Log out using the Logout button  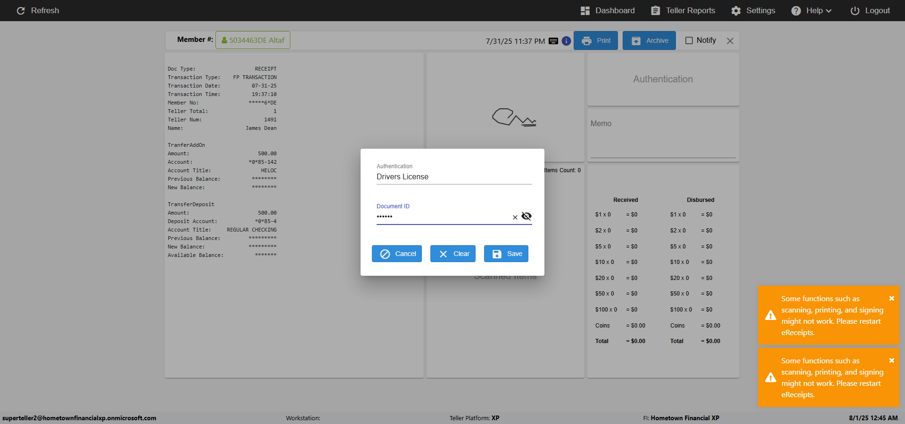[x=870, y=10]
